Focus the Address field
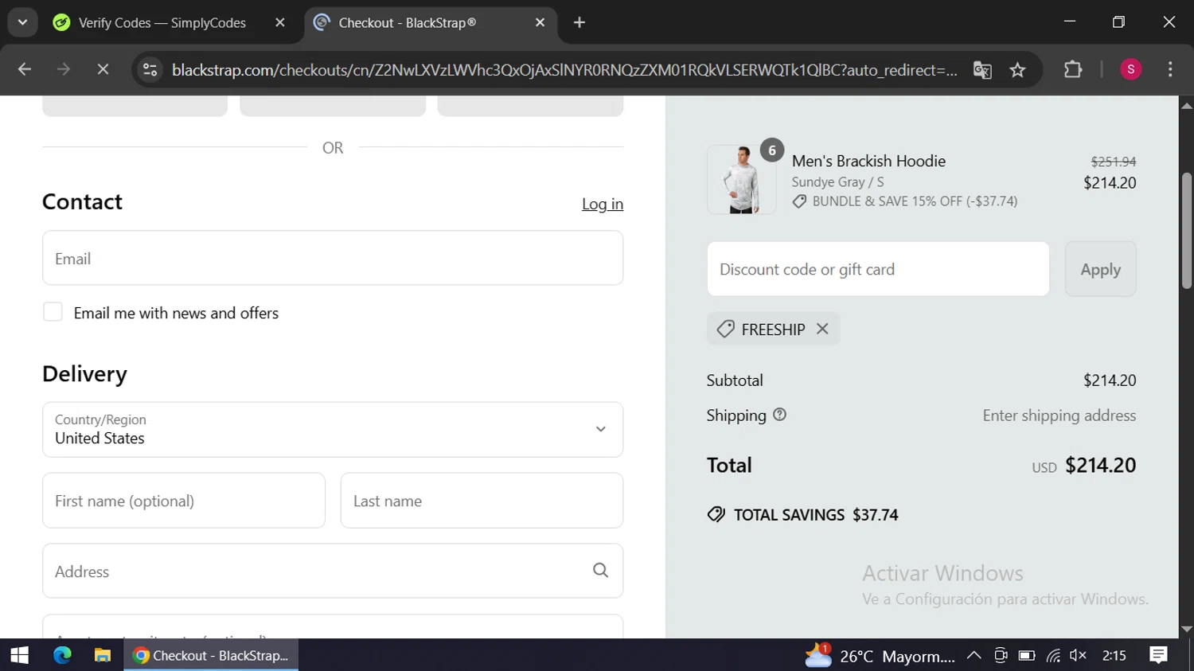The height and width of the screenshot is (671, 1194). click(x=333, y=571)
